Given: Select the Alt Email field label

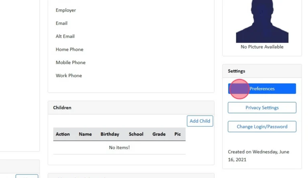Looking at the screenshot, I should click(65, 36).
